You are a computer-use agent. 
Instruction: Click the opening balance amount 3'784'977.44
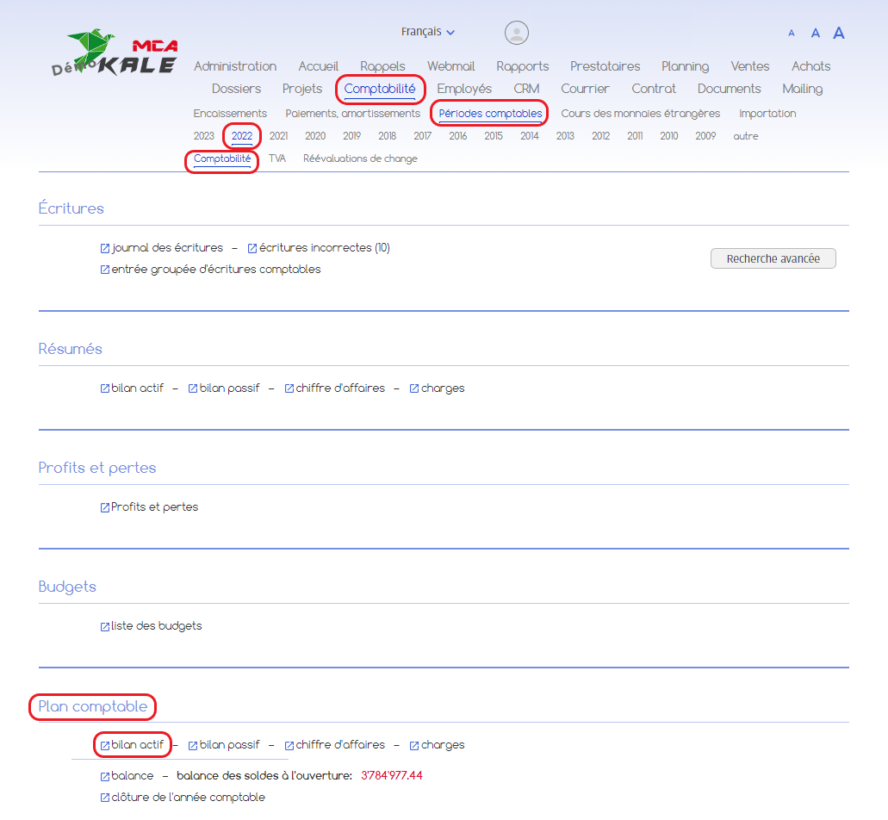[x=391, y=775]
